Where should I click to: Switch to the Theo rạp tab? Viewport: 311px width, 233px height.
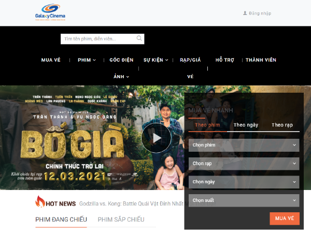click(282, 125)
